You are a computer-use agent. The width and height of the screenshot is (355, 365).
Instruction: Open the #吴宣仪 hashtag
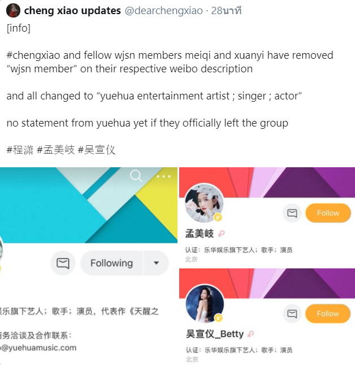point(97,150)
